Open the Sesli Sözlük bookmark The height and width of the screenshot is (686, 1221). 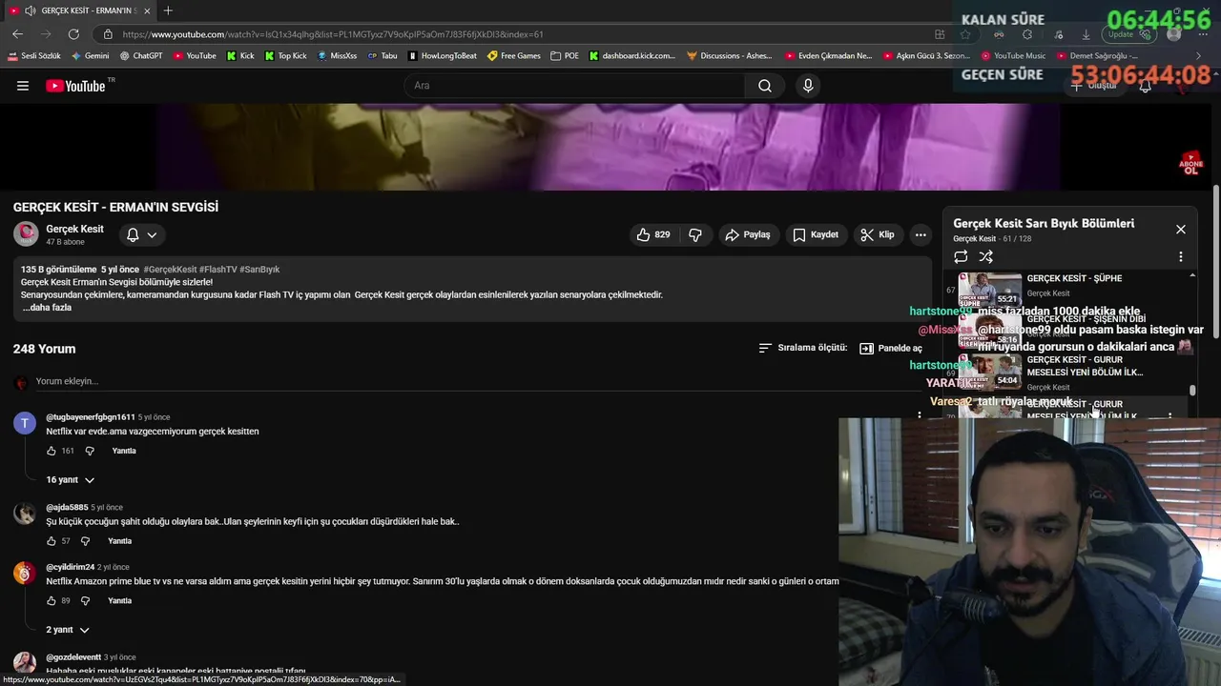point(34,56)
